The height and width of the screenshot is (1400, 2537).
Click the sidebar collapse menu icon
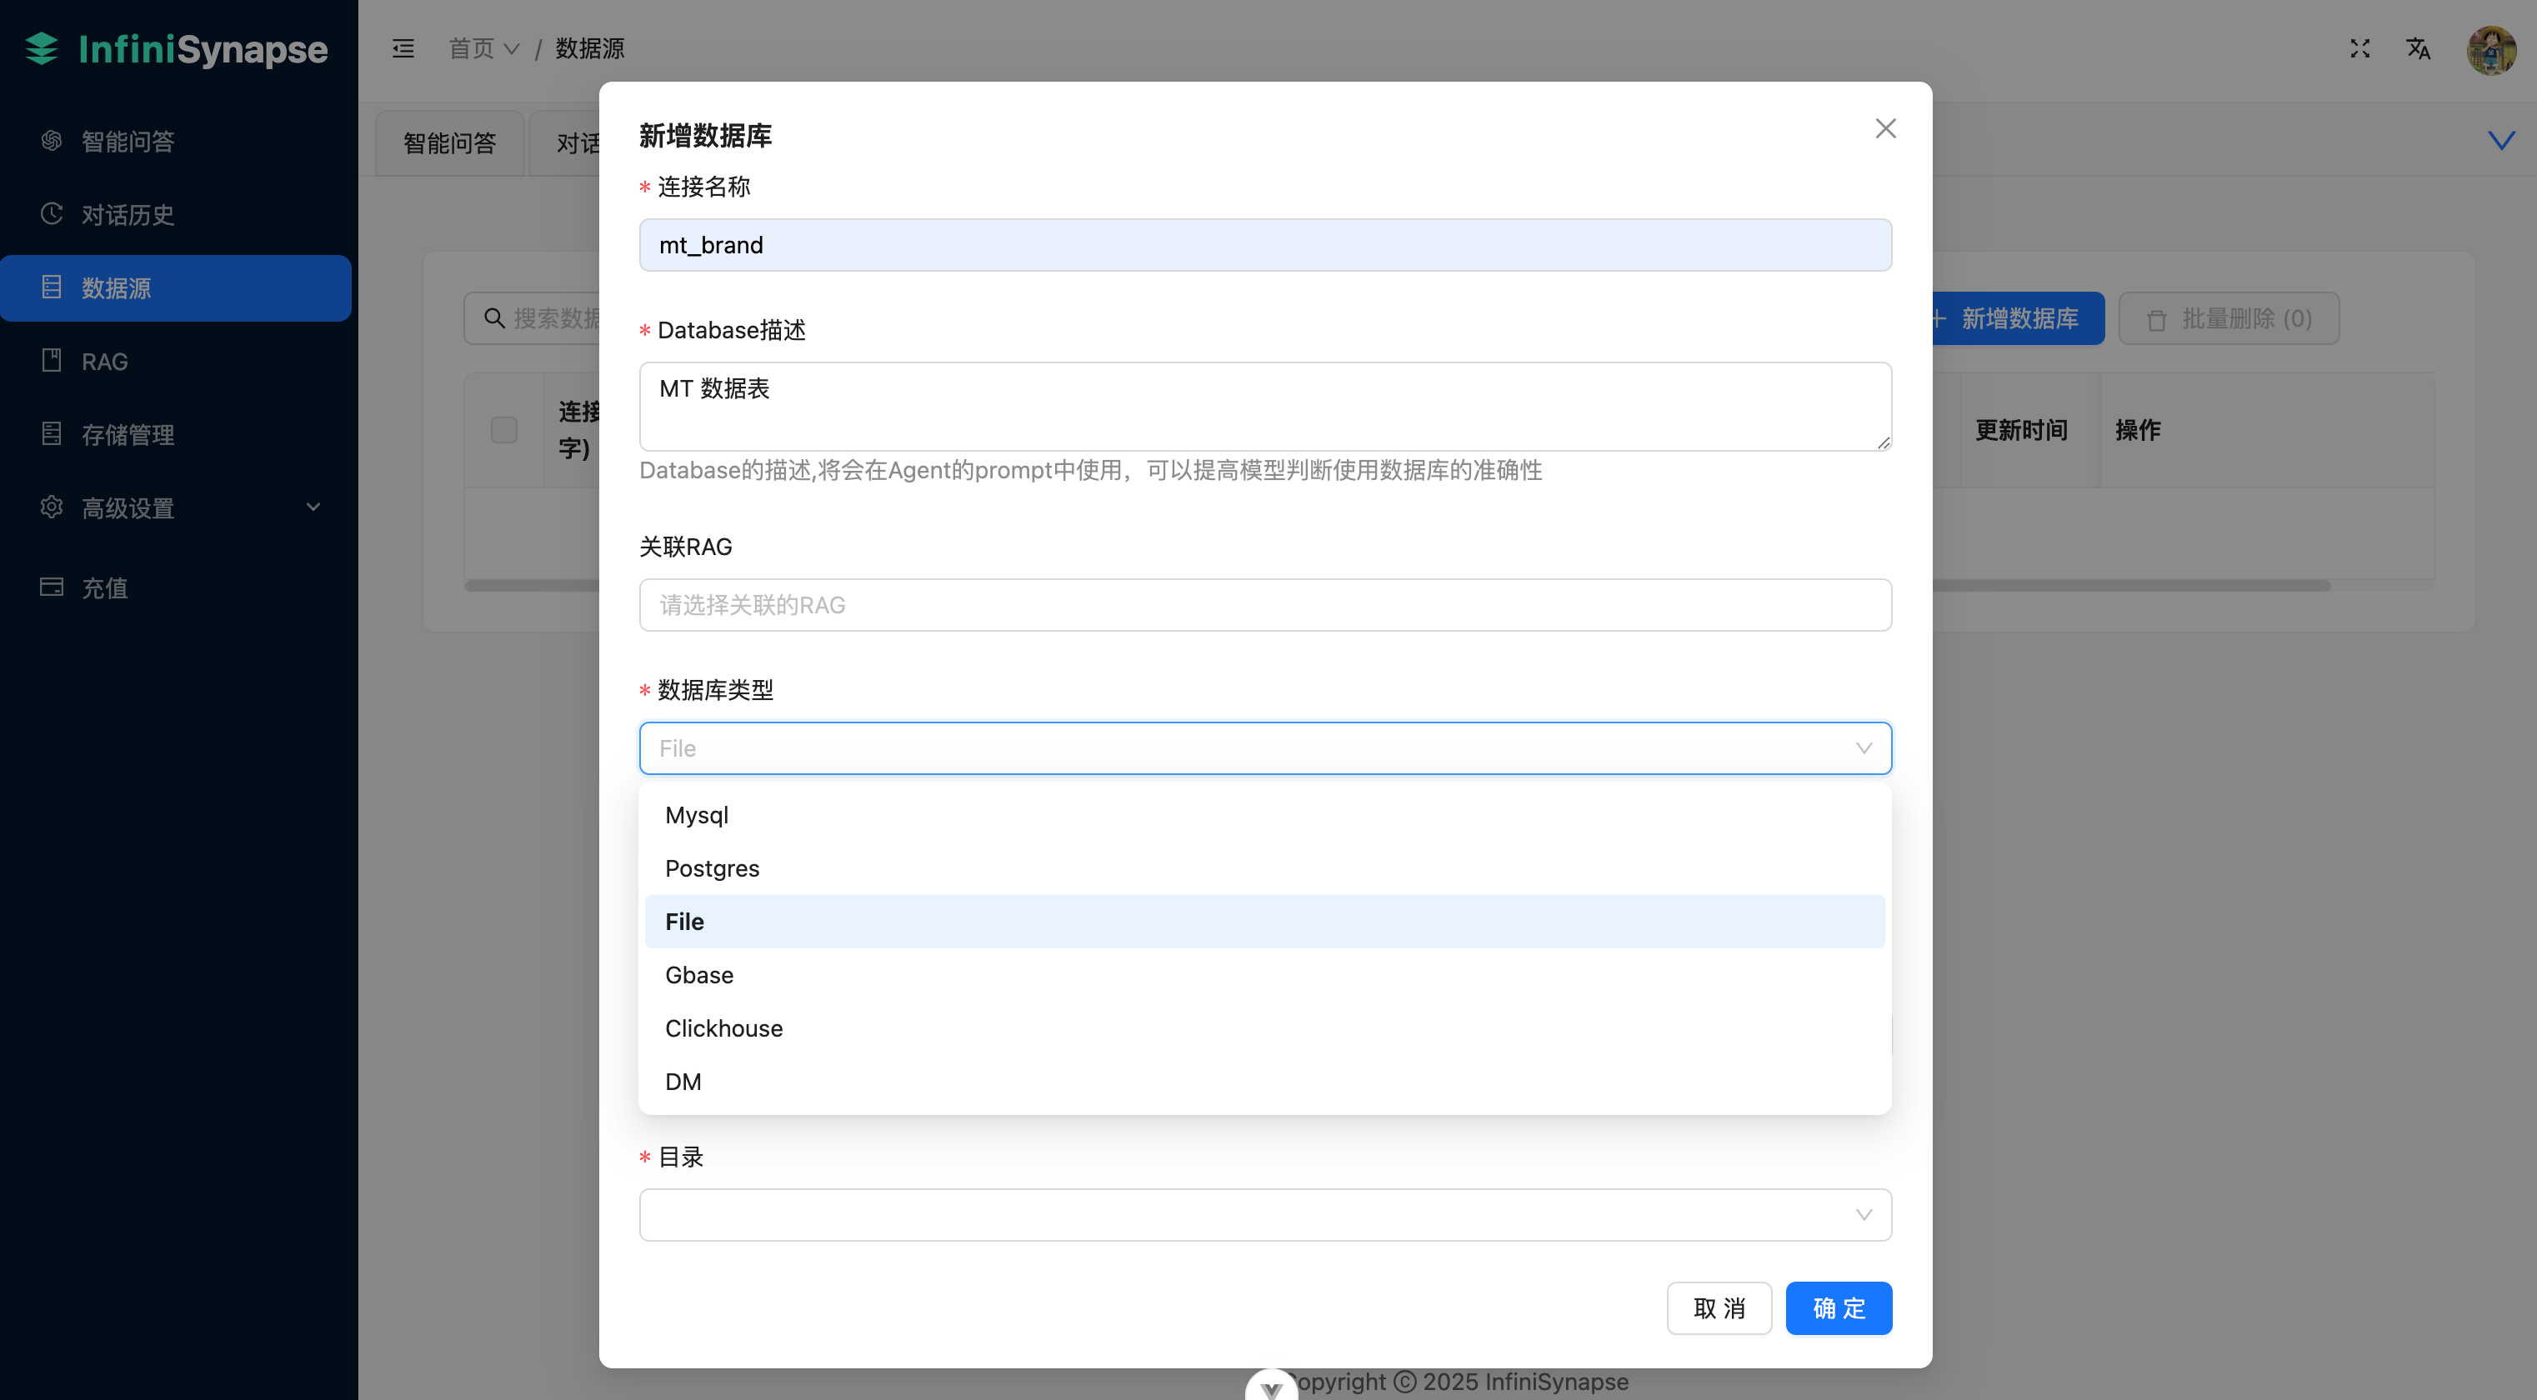(403, 48)
